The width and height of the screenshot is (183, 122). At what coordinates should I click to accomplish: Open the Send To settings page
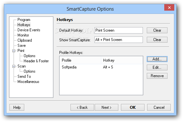pos(24,76)
